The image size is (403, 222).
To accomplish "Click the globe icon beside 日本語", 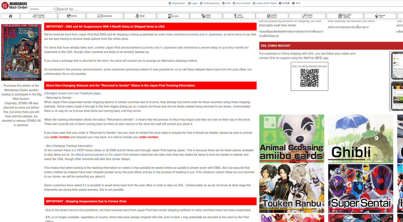I will 280,3.
